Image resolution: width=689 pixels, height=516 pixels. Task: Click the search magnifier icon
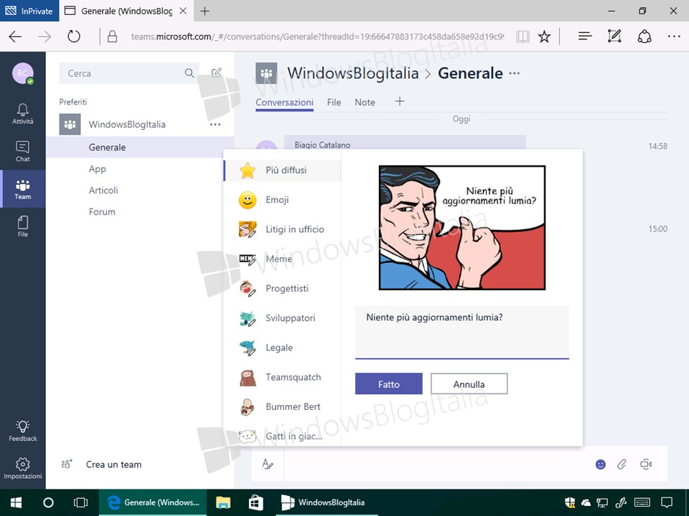pos(189,73)
